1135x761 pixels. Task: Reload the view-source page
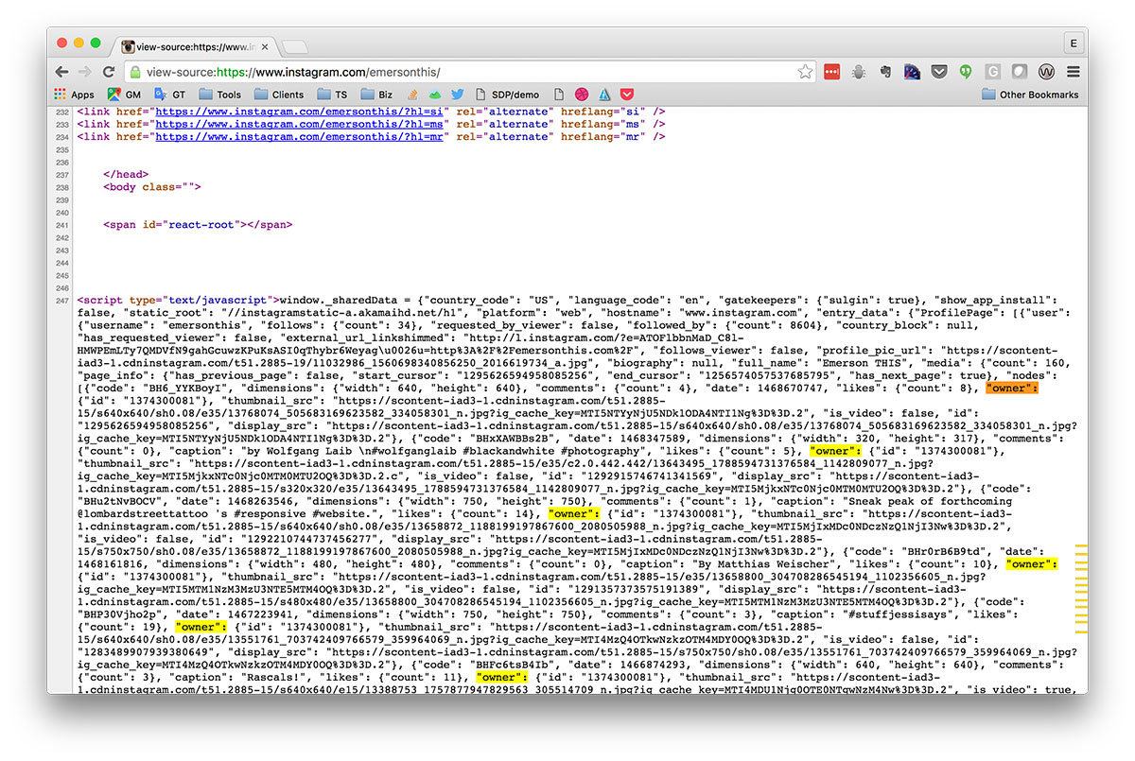109,72
